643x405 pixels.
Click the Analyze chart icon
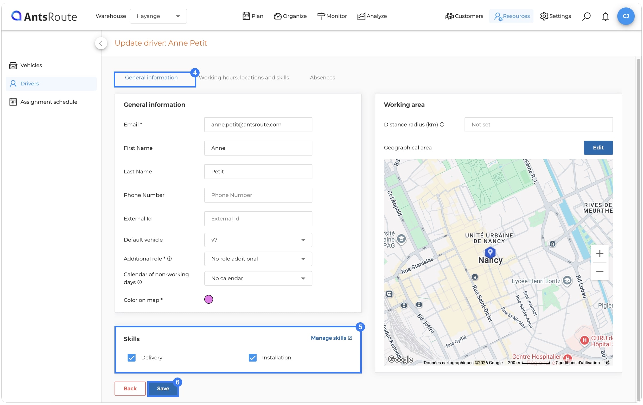(361, 16)
